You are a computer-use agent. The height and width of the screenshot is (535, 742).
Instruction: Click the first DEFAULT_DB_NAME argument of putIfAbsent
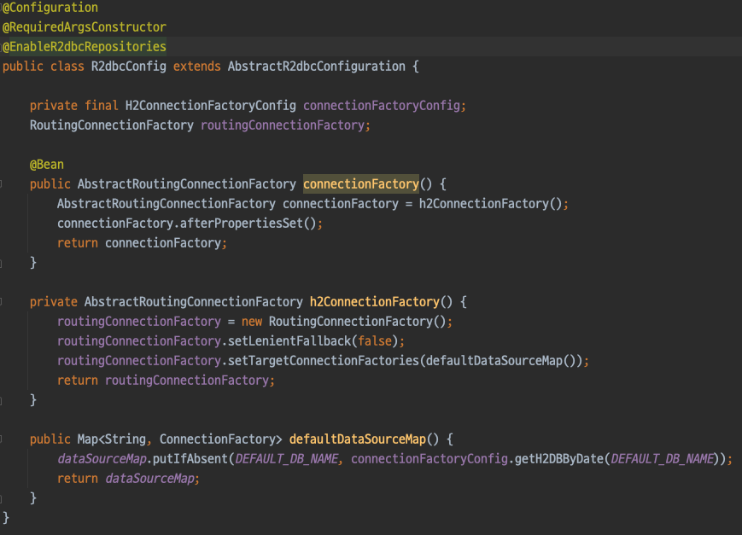[x=286, y=459]
